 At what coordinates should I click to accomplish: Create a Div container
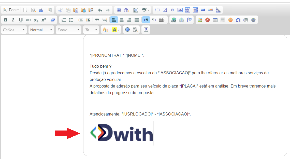[105, 20]
